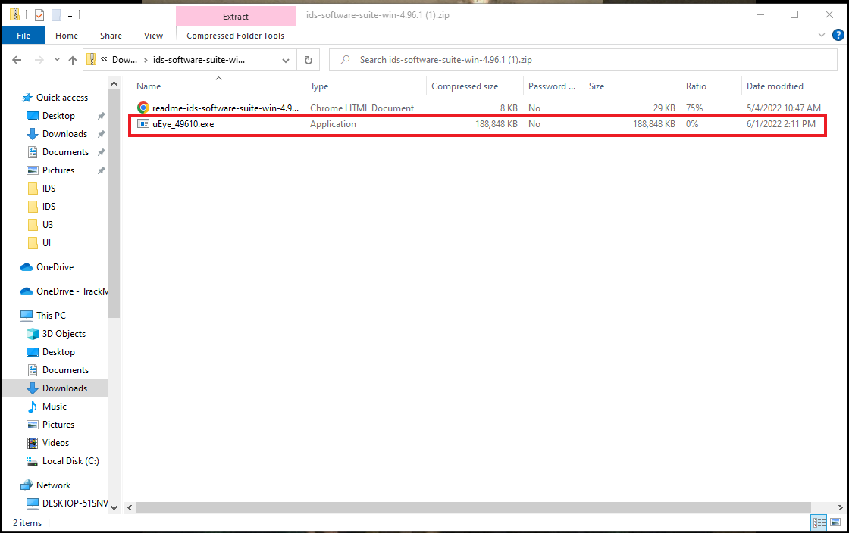Open Downloads under This PC

click(64, 388)
